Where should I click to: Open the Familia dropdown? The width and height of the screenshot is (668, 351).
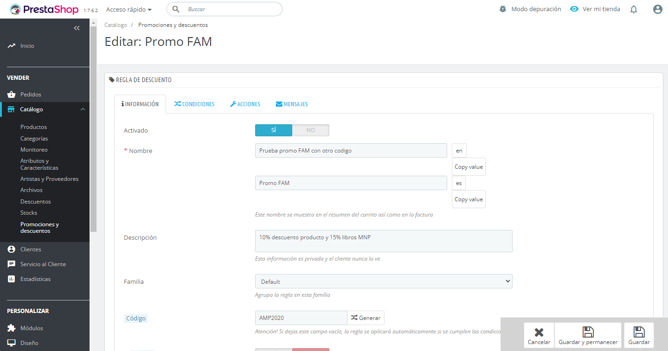tap(384, 281)
